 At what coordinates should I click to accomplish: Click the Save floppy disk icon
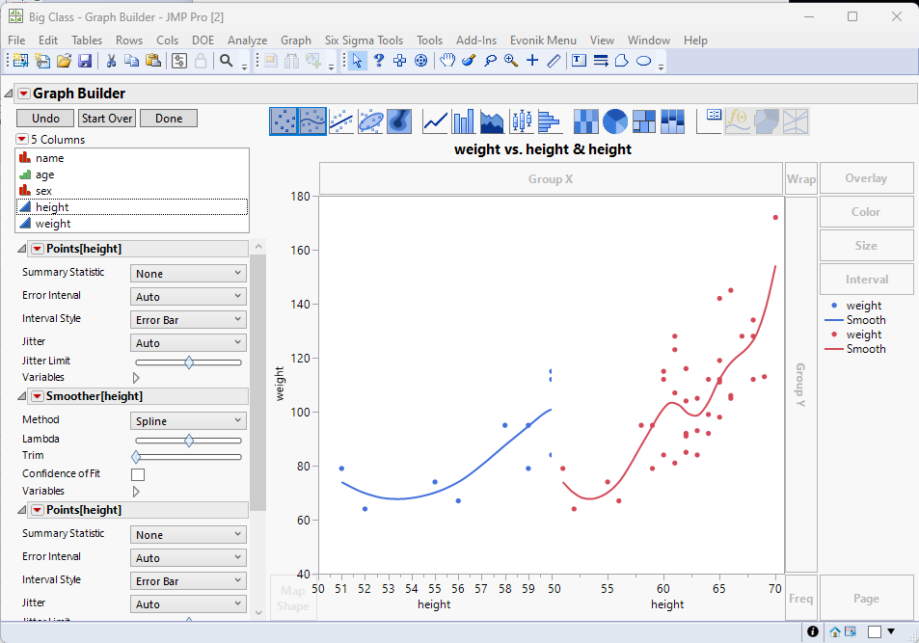tap(85, 61)
